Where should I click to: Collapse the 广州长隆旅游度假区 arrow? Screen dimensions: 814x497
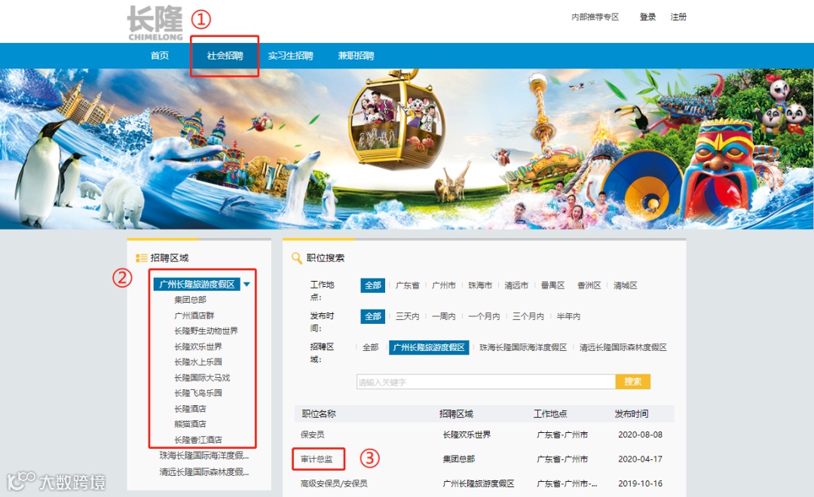pos(247,285)
